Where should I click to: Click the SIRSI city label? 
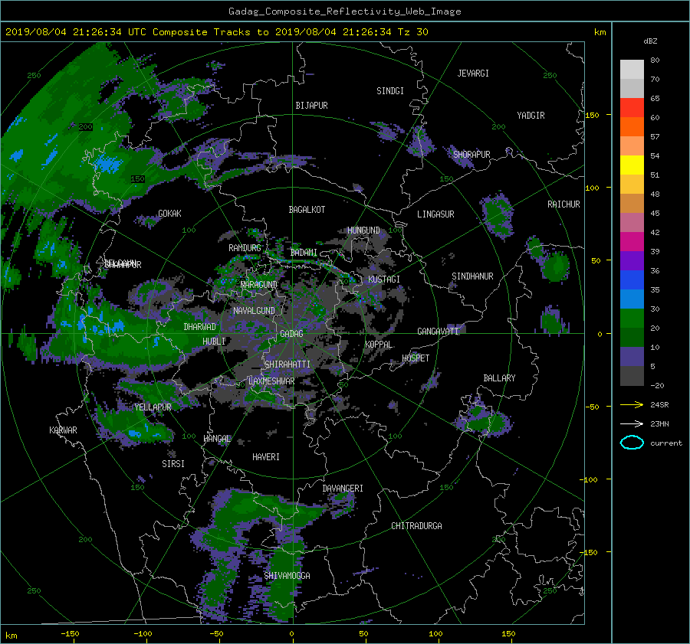pyautogui.click(x=173, y=464)
